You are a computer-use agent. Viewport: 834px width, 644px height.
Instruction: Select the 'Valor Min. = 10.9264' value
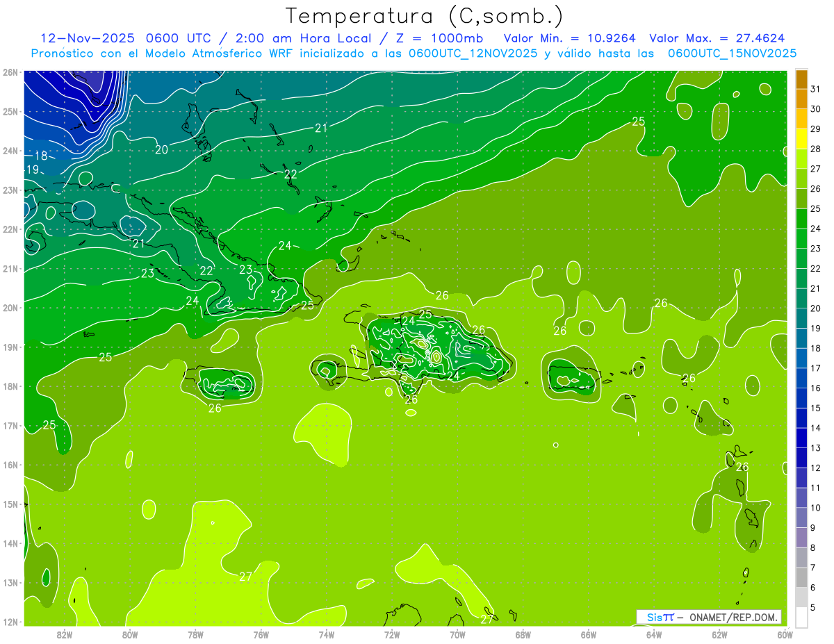point(570,38)
